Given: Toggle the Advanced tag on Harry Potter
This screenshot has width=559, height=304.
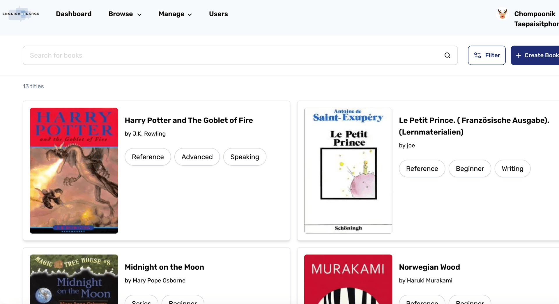Looking at the screenshot, I should (197, 157).
